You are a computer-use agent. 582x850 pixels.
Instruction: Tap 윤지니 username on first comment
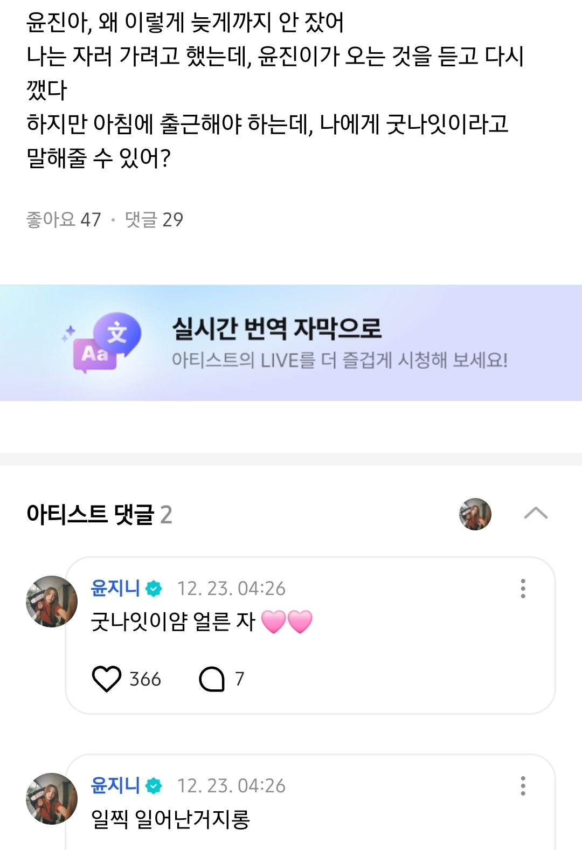pos(115,588)
